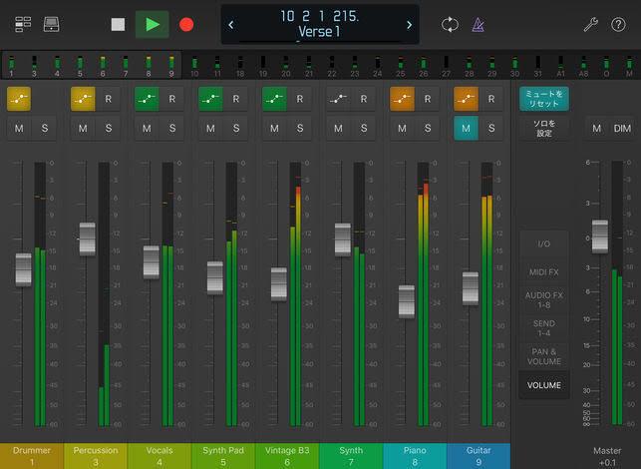The image size is (641, 469).
Task: Open the library tray icon
Action: 52,25
